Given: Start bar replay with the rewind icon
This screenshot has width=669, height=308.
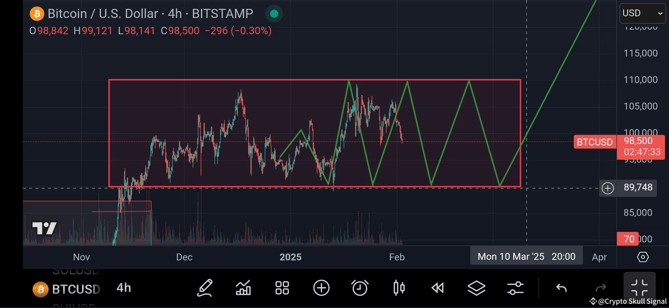Looking at the screenshot, I should coord(438,288).
